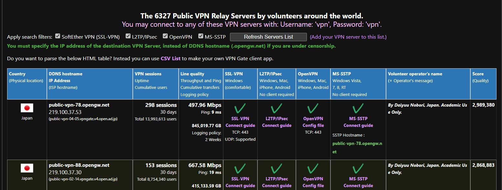
Task: Click SSL-VPN green checkmark for public-vpn-88
Action: click(240, 169)
